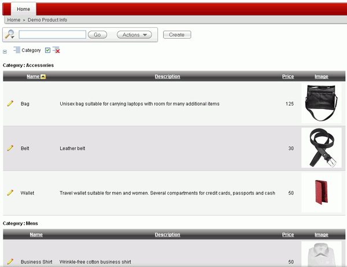The height and width of the screenshot is (267, 347).
Task: Open the search column magnifier menu
Action: click(x=10, y=34)
